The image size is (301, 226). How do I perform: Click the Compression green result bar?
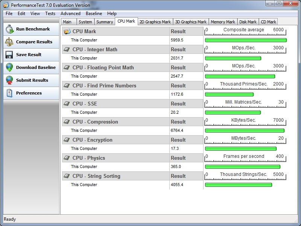[x=245, y=130]
